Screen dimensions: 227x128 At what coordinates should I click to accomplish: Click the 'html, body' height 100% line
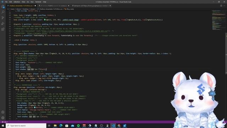(x=35, y=15)
